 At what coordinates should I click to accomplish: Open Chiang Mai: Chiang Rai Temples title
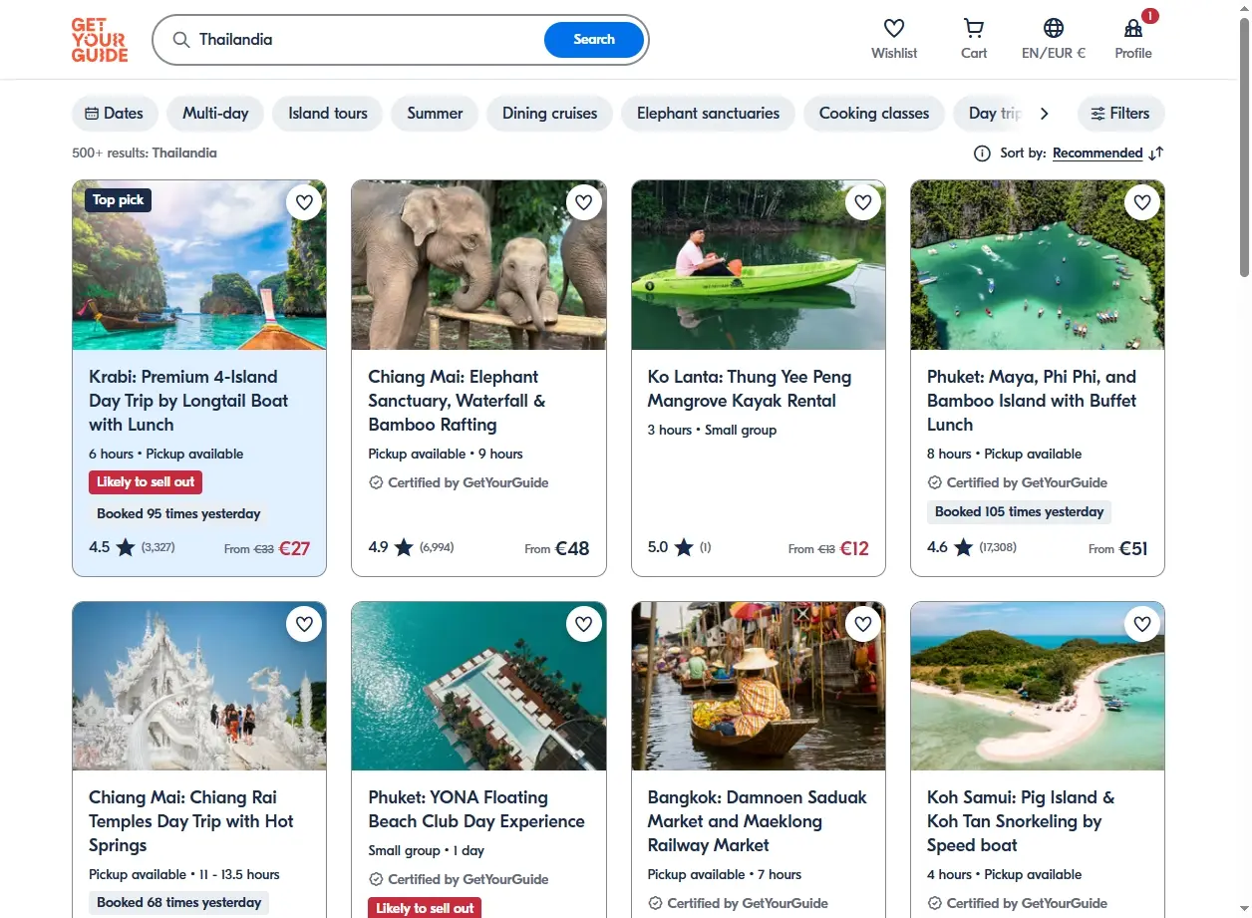[191, 821]
